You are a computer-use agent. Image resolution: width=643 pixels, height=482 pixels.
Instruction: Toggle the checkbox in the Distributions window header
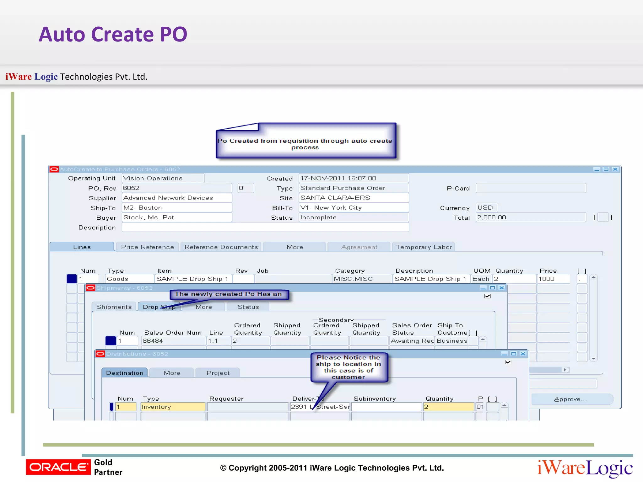508,362
